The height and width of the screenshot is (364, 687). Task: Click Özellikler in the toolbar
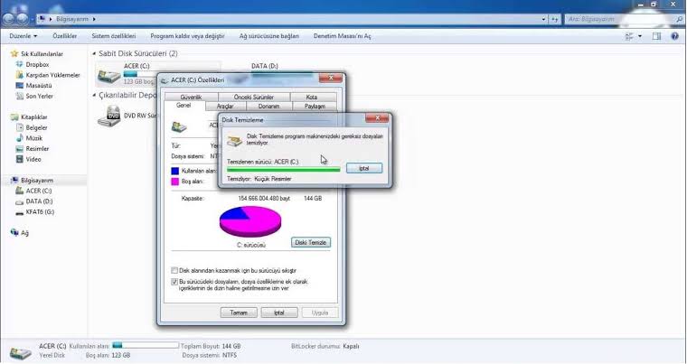click(65, 36)
